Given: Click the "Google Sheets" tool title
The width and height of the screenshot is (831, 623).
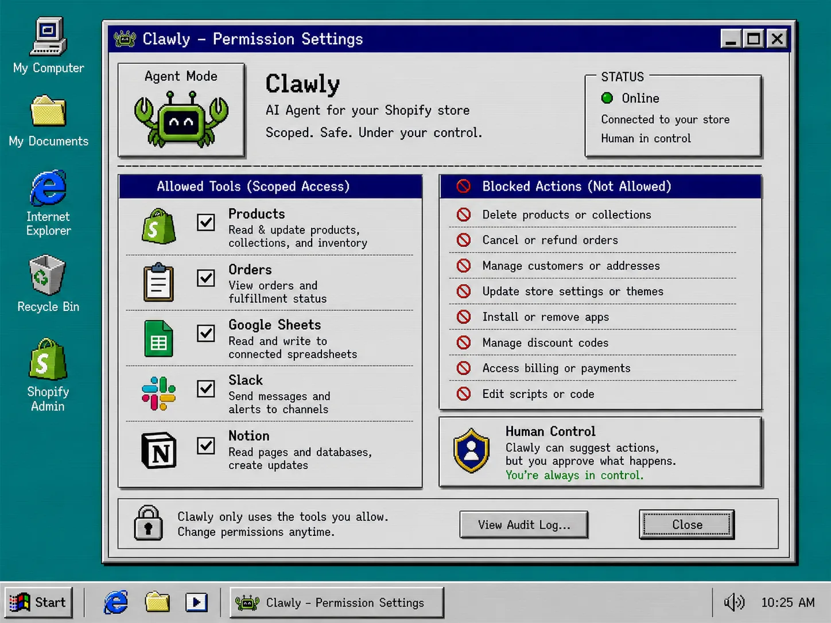Looking at the screenshot, I should [x=274, y=325].
